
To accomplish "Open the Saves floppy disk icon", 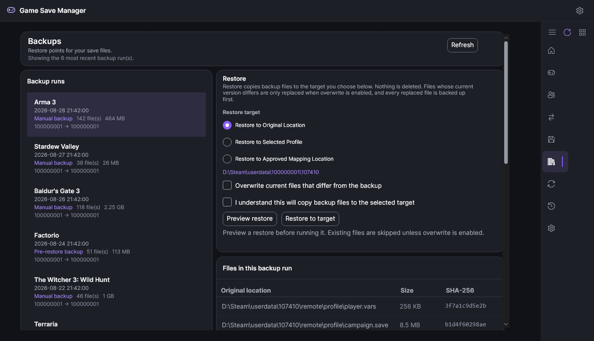I will pyautogui.click(x=551, y=139).
